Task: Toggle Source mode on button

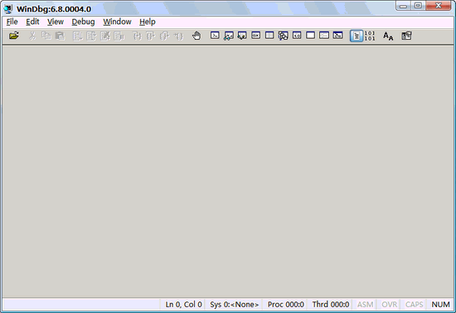Action: coord(357,36)
